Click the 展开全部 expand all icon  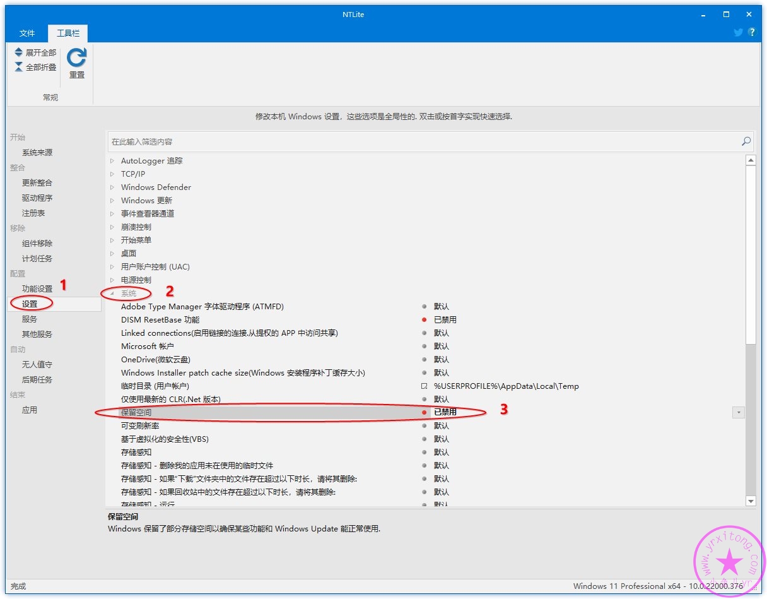(x=19, y=53)
